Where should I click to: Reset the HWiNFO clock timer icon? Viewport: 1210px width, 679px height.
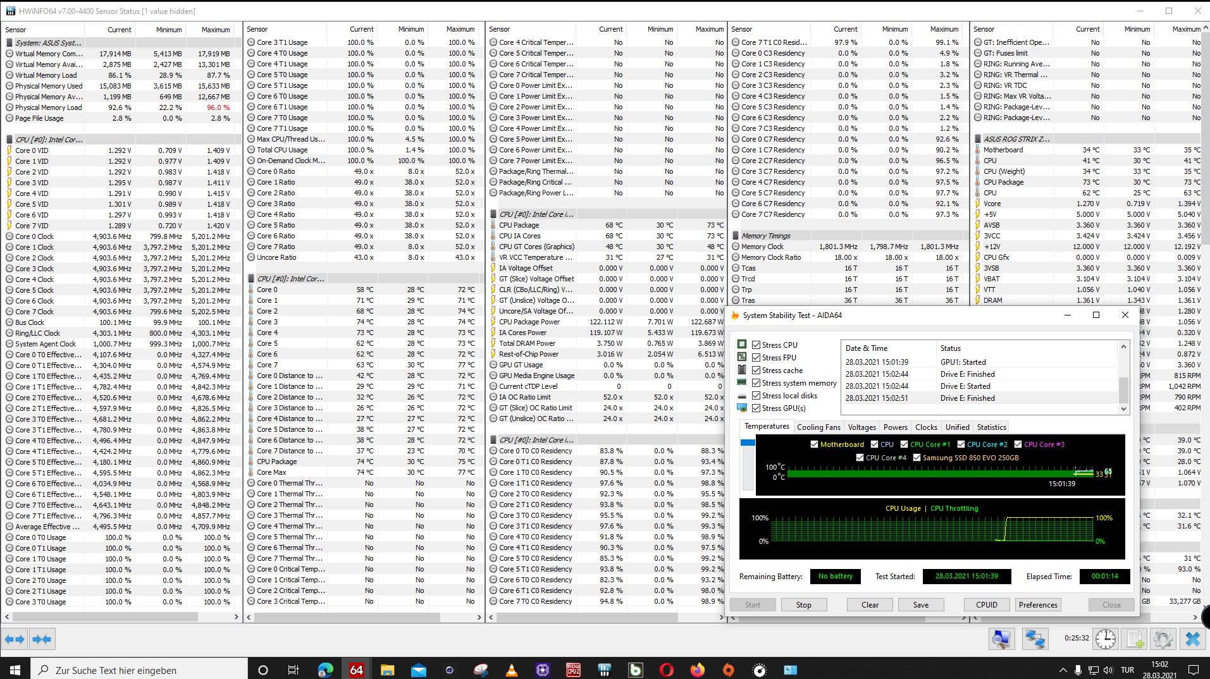coord(1106,639)
